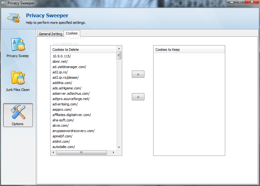Select the 10.9.0.115/ cookie entry
This screenshot has width=260, height=186.
pyautogui.click(x=61, y=56)
